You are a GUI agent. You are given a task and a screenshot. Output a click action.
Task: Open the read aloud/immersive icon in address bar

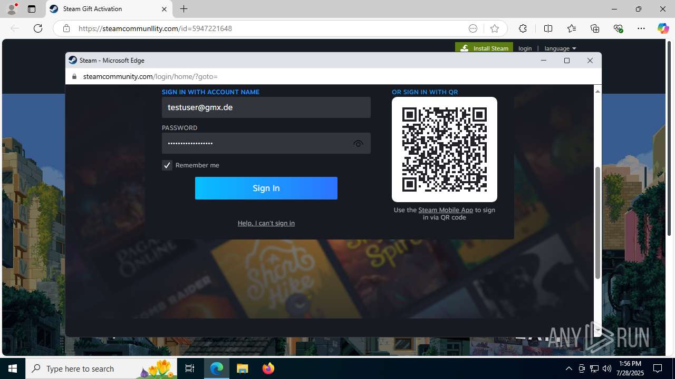(473, 28)
